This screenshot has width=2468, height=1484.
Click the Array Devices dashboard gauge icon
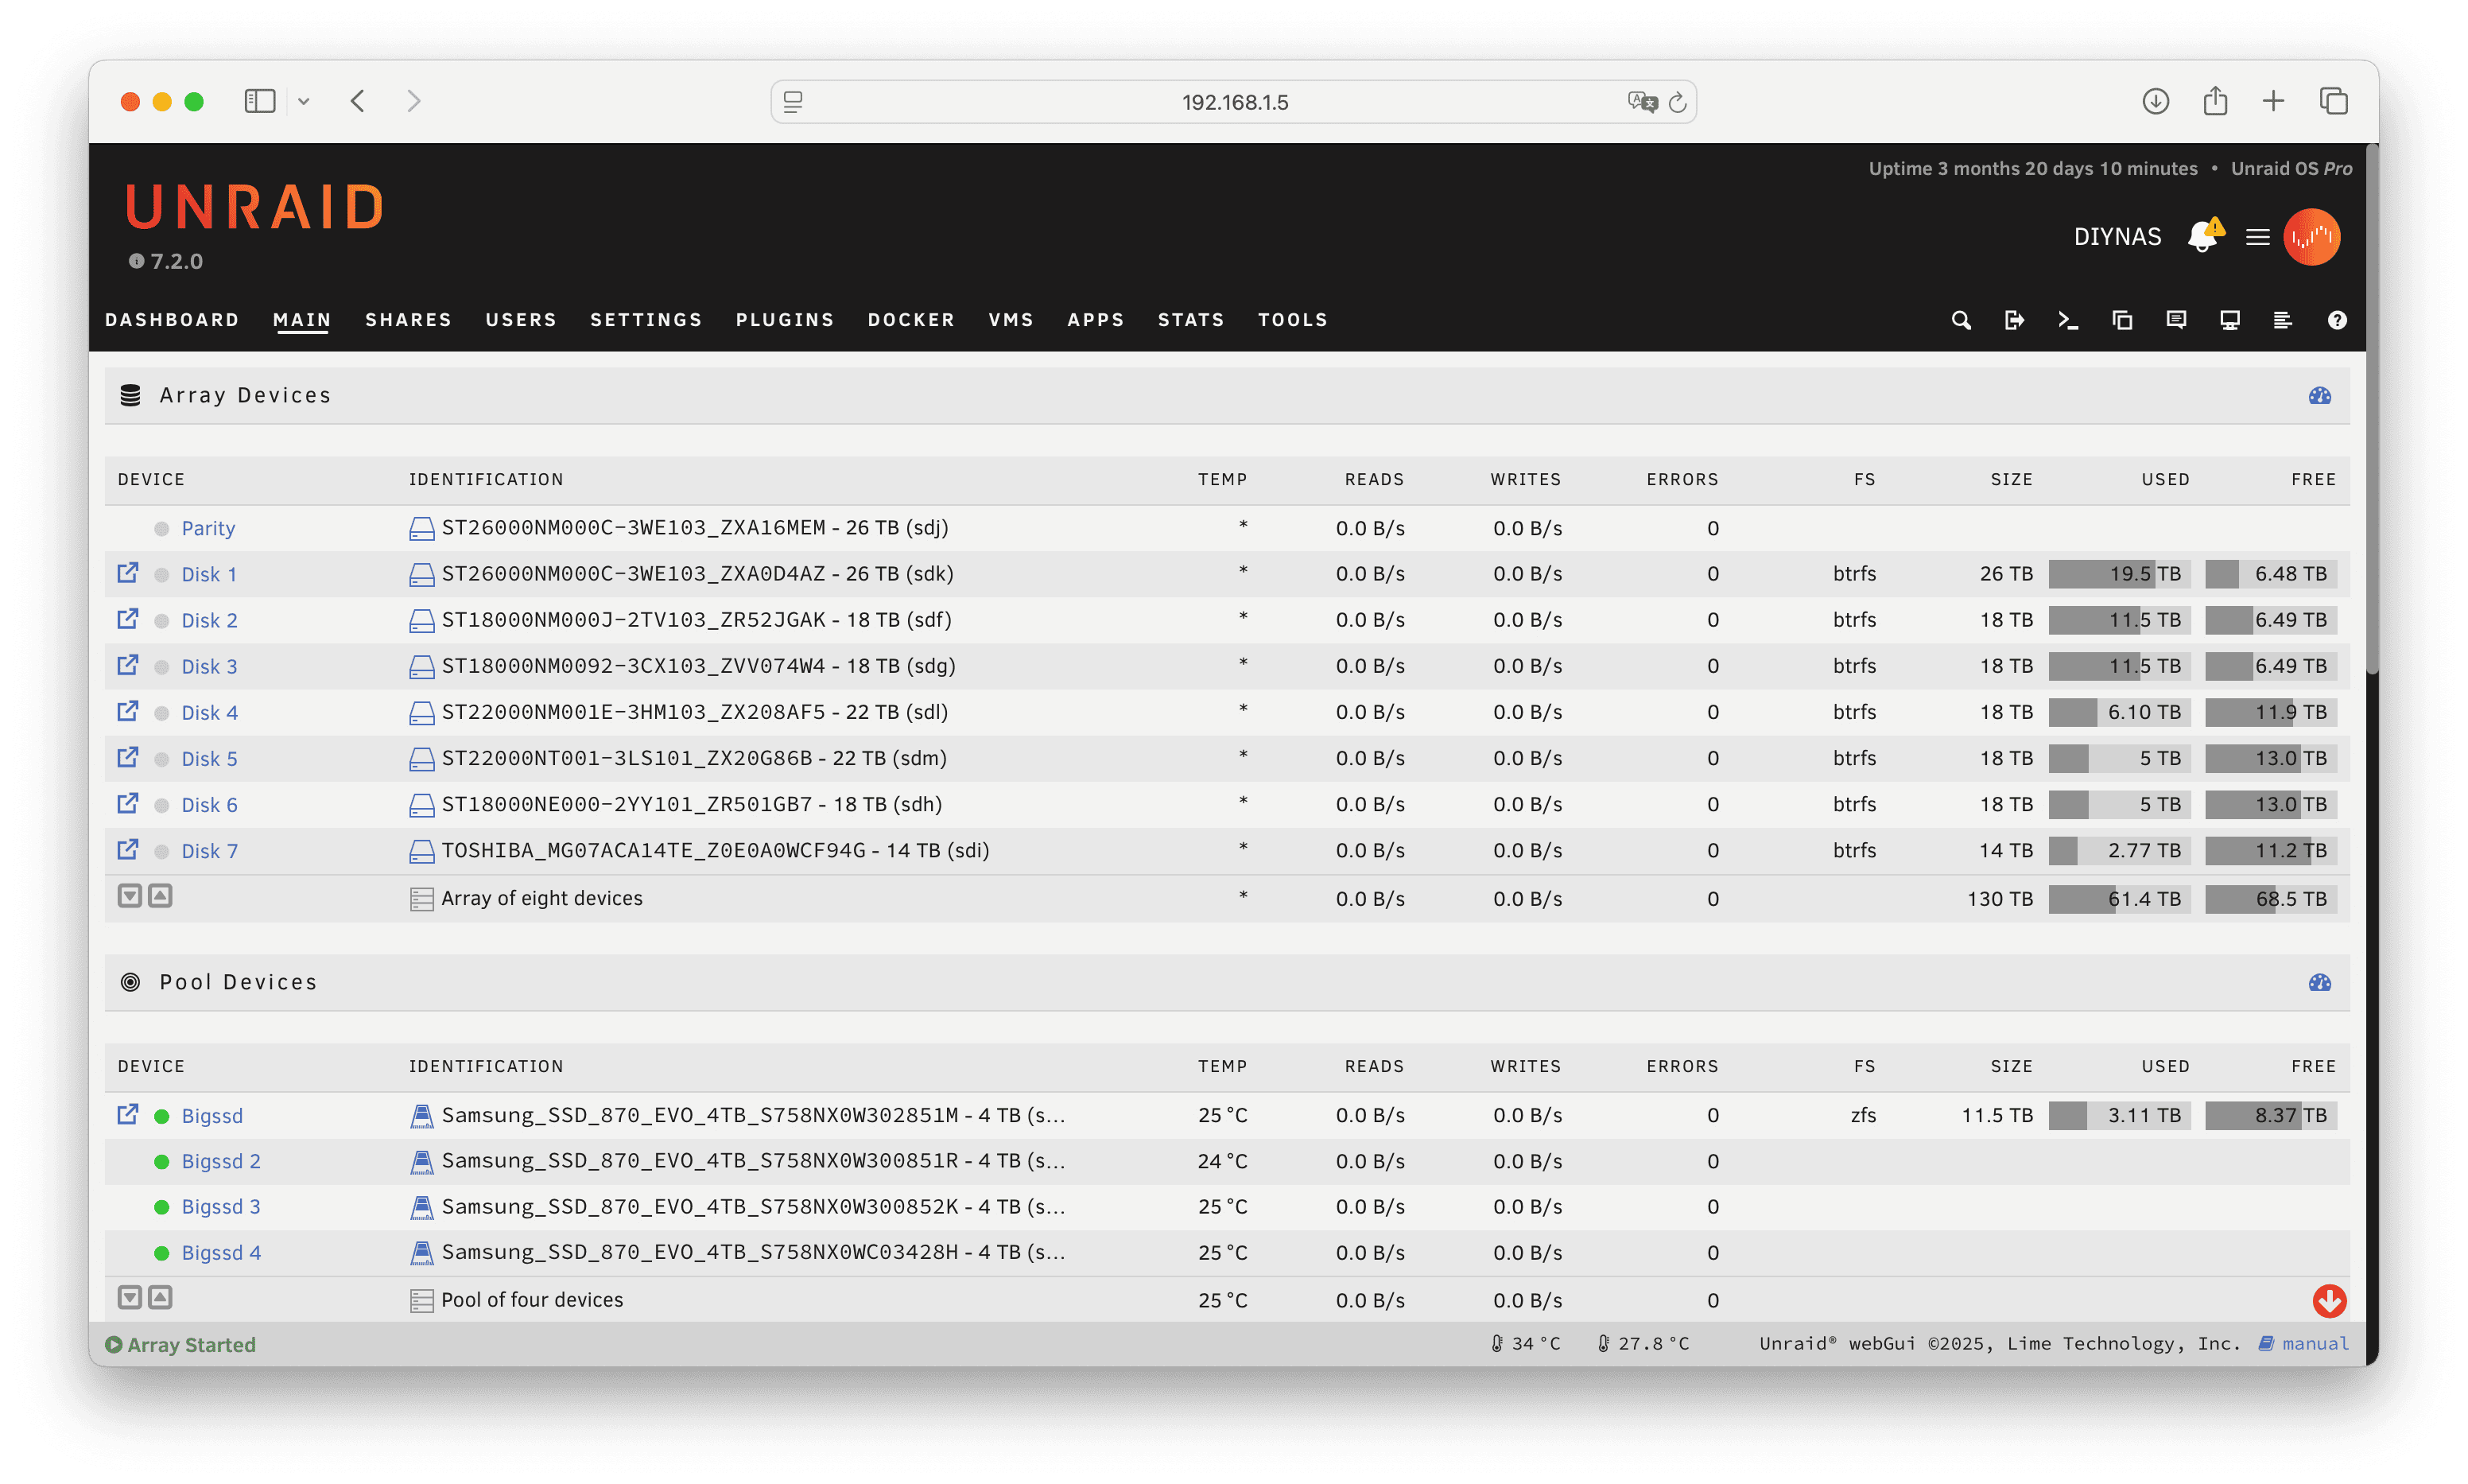[x=2319, y=396]
